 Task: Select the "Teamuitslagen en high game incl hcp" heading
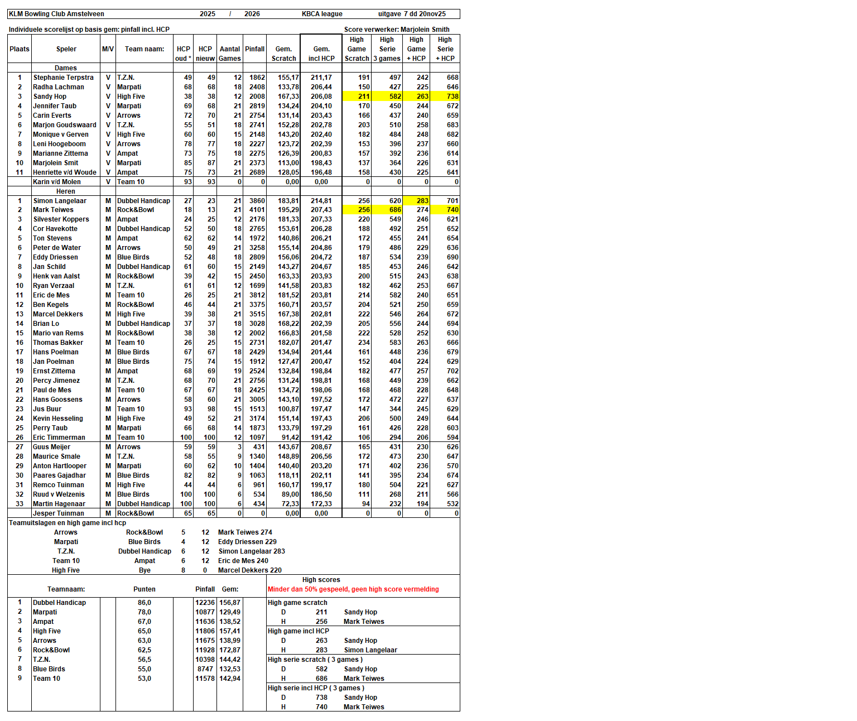[68, 523]
